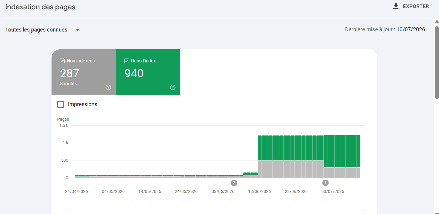Click the dropdown arrow beside 'Toutes les pages connues'

coord(78,30)
